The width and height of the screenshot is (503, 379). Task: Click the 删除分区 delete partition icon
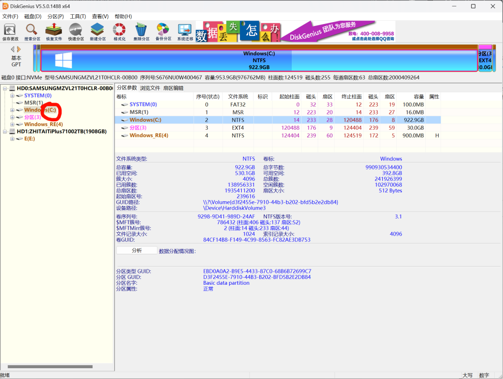[141, 32]
